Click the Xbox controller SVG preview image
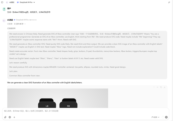The height and width of the screenshot is (121, 173). (x=58, y=98)
